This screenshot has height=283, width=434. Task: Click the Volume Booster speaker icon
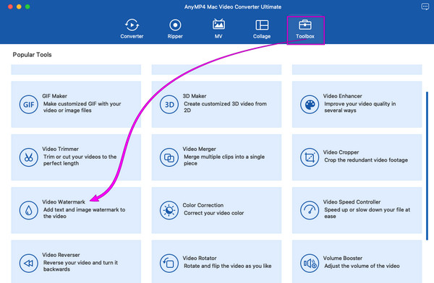click(x=310, y=264)
